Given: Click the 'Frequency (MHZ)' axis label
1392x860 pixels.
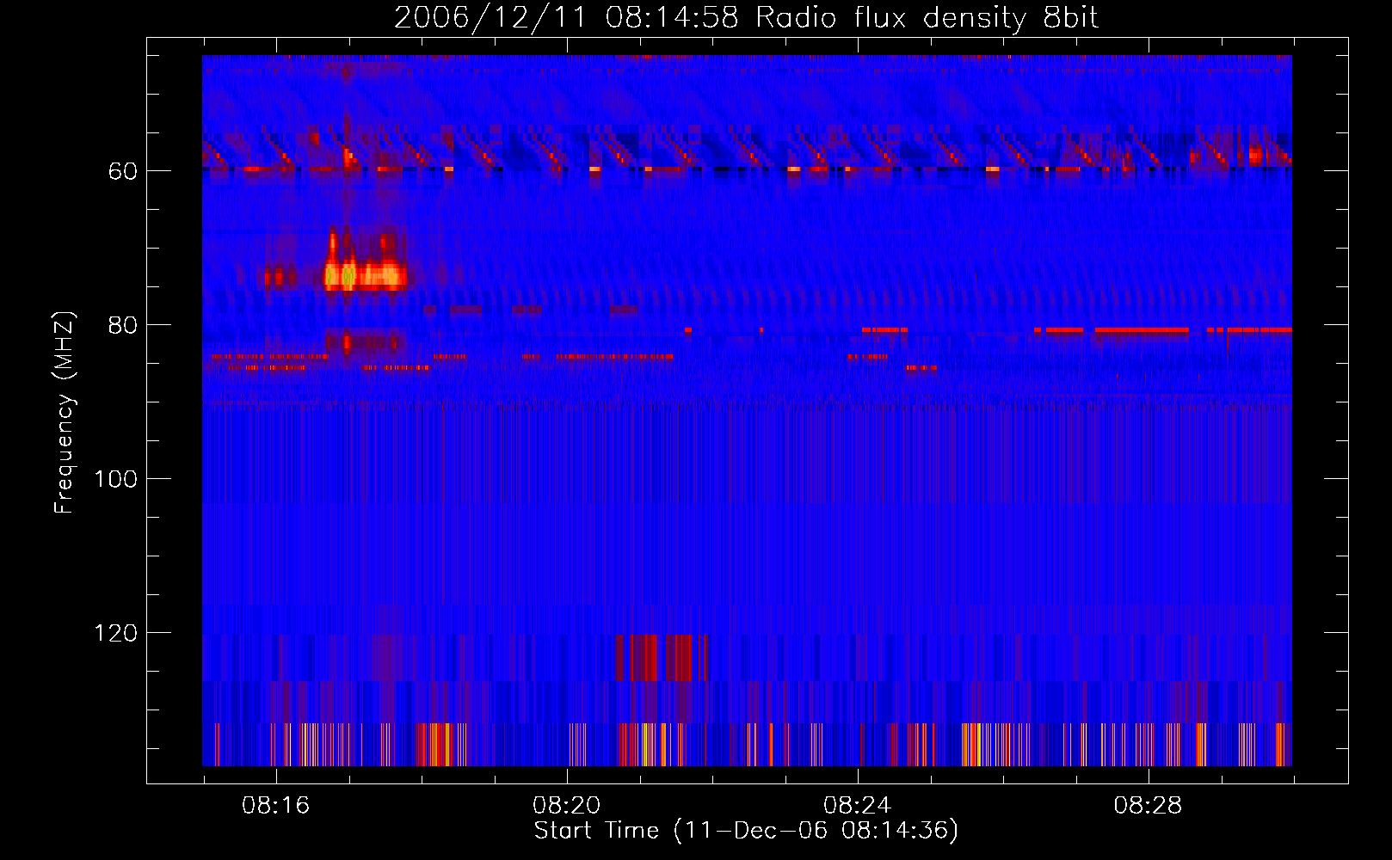Looking at the screenshot, I should [x=65, y=413].
